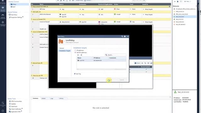
Task: Collapse the Access Control tree section
Action: pyautogui.click(x=8, y=2)
